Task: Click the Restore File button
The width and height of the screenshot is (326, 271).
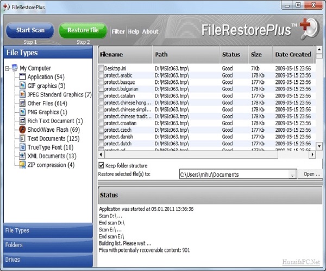Action: coord(83,30)
